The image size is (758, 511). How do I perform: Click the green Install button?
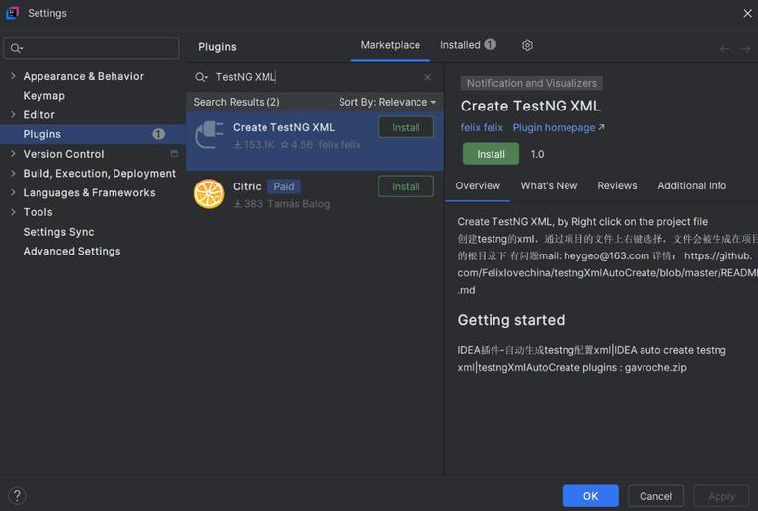coord(491,154)
